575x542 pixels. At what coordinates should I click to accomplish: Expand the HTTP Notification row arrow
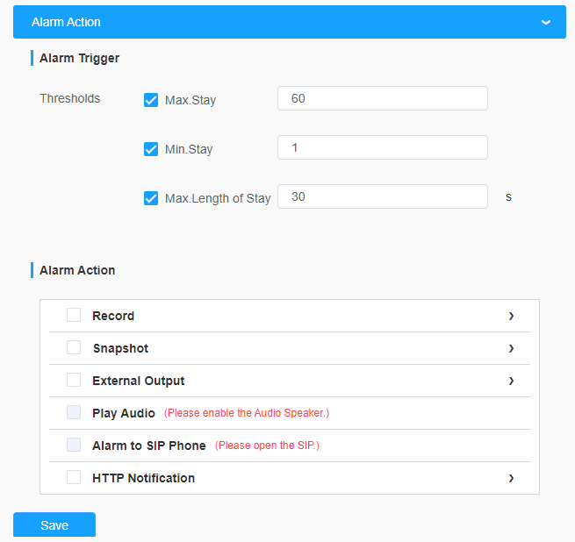(511, 478)
